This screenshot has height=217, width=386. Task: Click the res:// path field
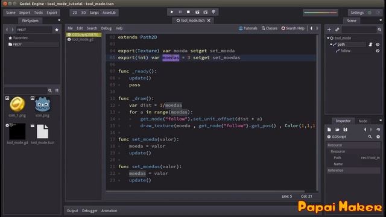pos(34,30)
